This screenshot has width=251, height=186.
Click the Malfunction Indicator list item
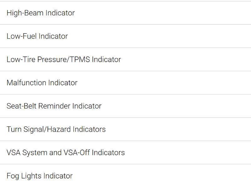tap(42, 82)
